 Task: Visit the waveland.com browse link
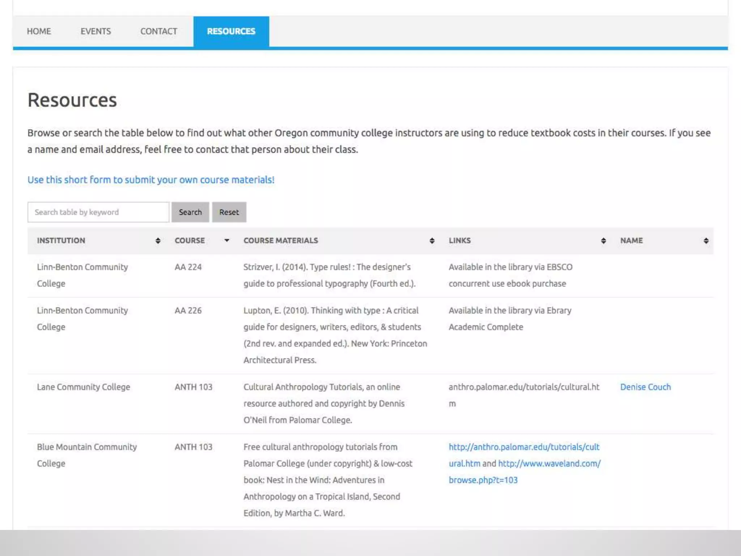click(x=549, y=464)
